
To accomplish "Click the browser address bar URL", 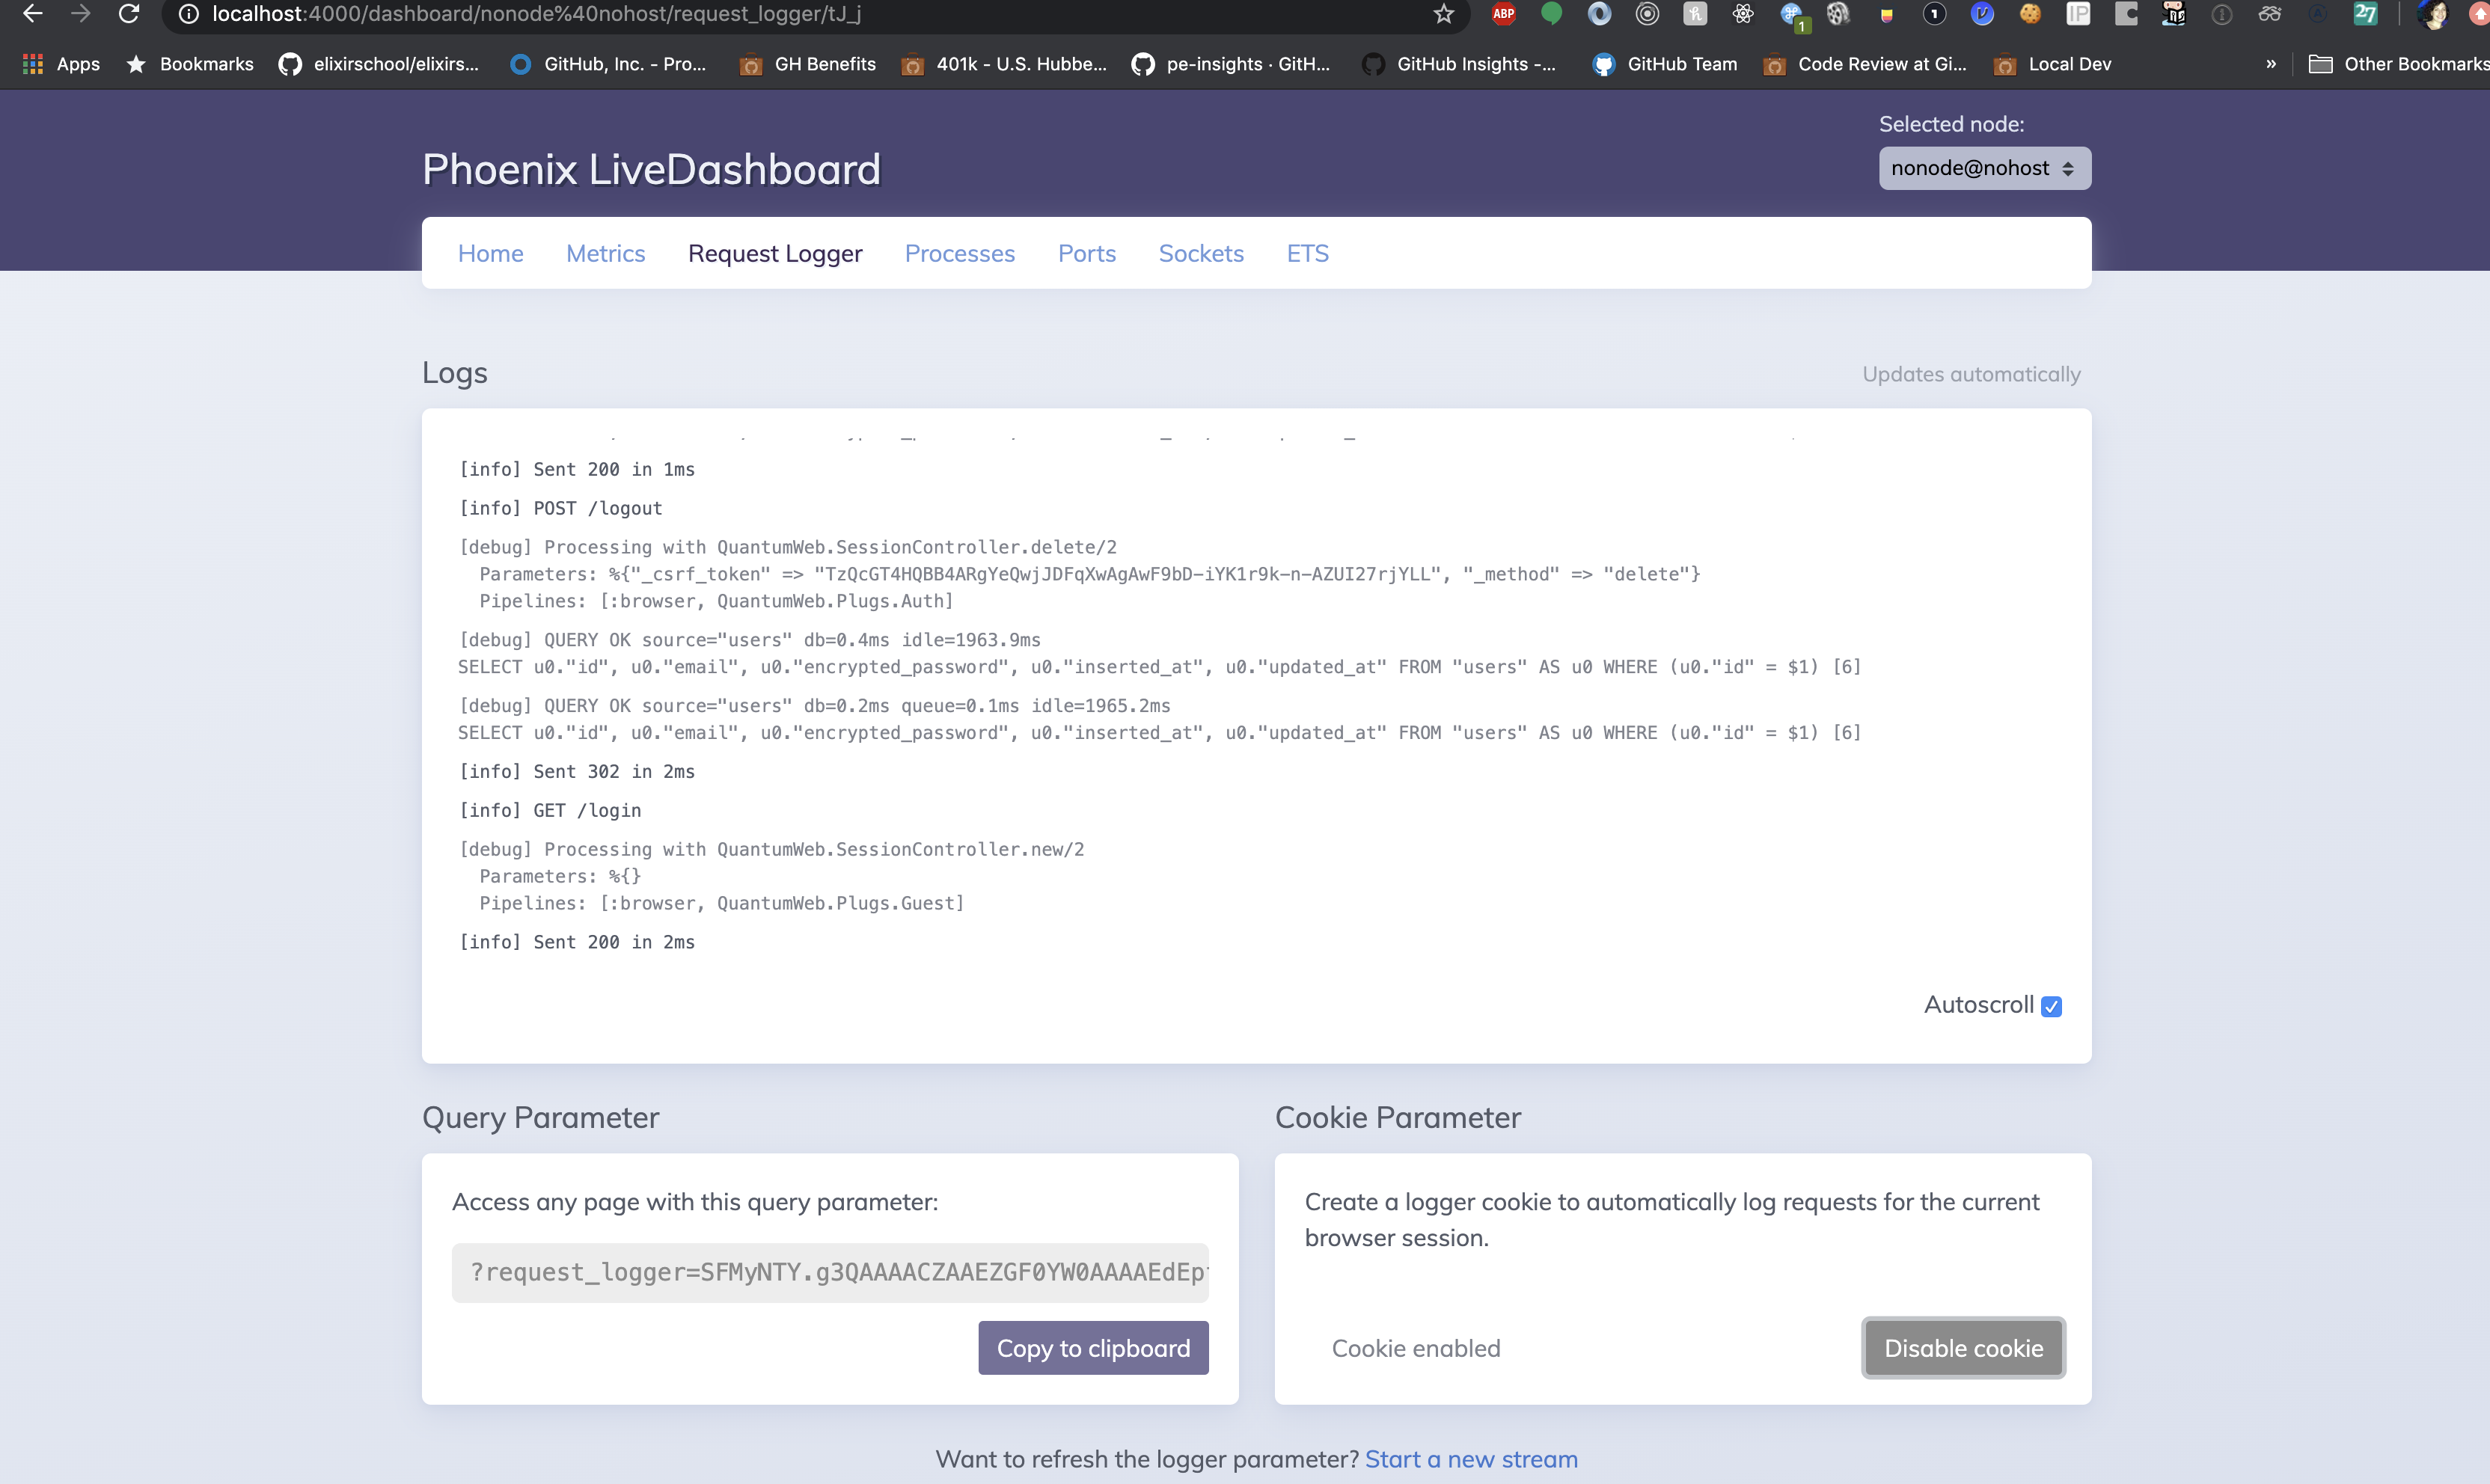I will coord(537,14).
